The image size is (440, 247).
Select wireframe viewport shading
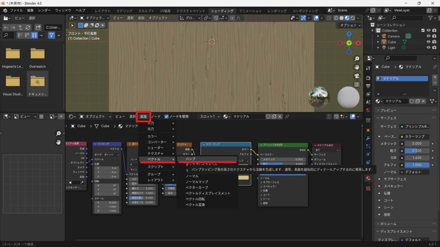(336, 18)
